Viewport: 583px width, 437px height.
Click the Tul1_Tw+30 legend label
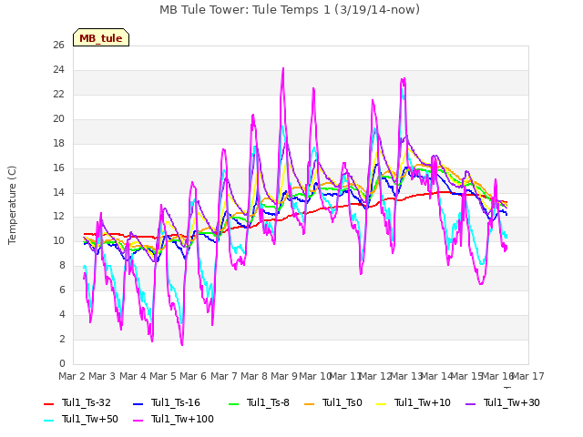pyautogui.click(x=512, y=402)
